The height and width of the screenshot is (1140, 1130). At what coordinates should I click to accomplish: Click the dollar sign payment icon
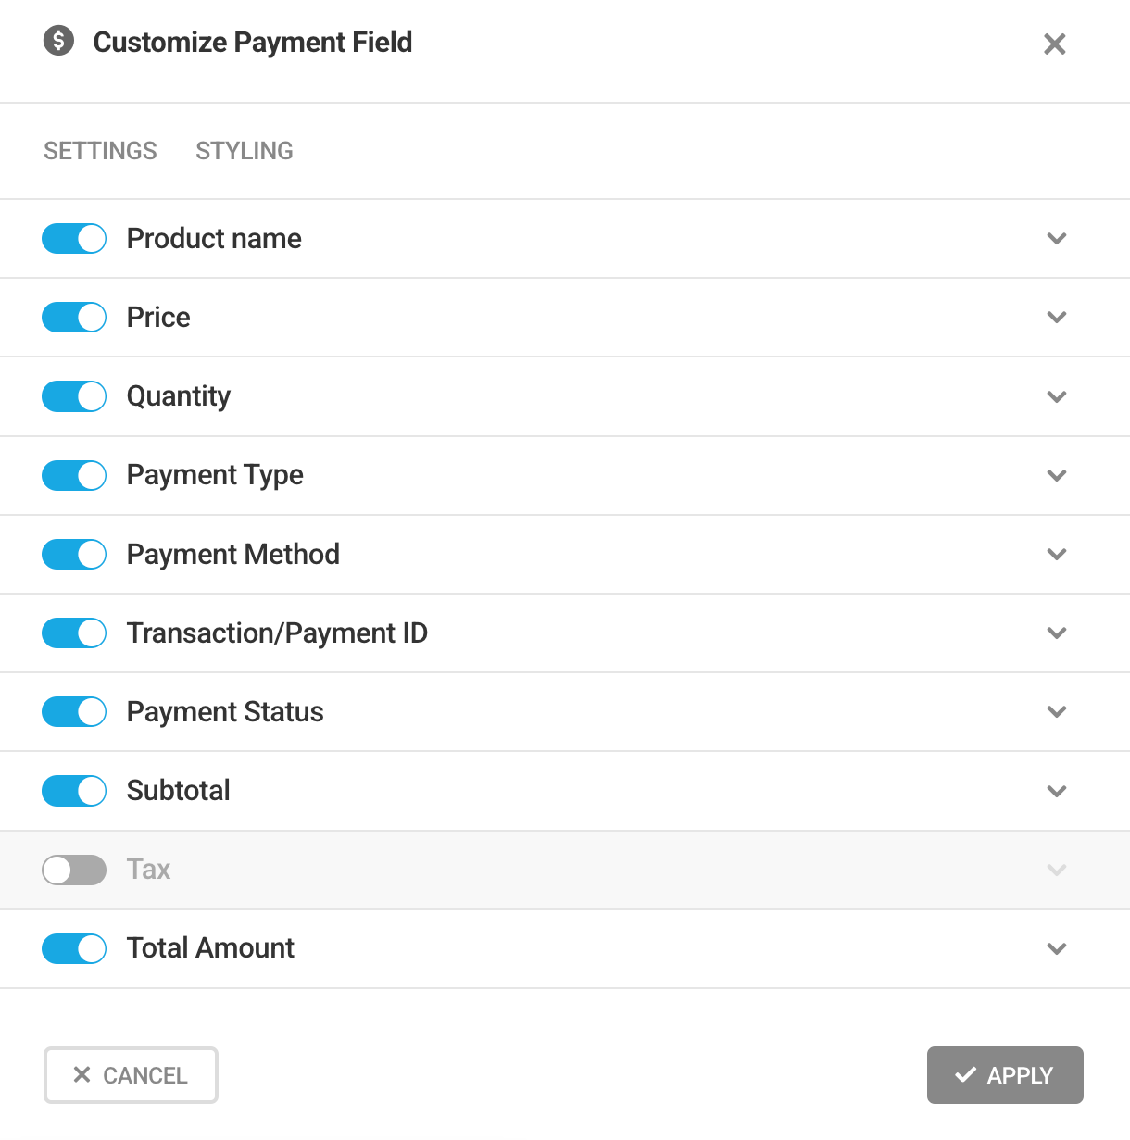click(59, 41)
